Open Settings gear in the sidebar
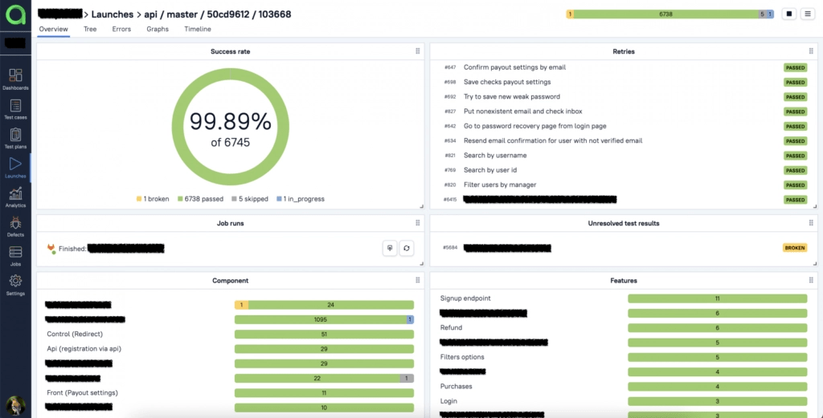Screen dimensions: 823x418 [x=15, y=284]
